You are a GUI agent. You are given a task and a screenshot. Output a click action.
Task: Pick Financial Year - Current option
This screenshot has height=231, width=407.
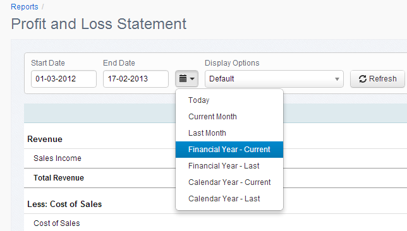229,150
